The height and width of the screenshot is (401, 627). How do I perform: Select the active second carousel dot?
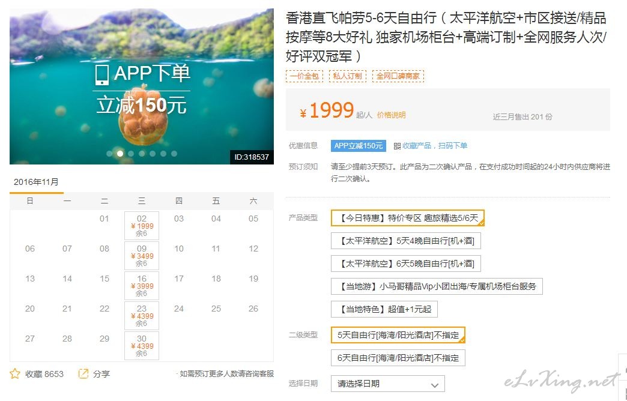click(x=120, y=154)
